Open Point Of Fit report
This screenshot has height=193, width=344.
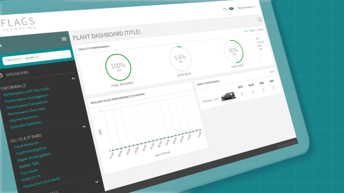click(31, 178)
